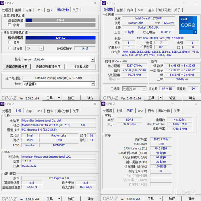This screenshot has width=201, height=201.
Task: Tick single-thread 參考 reference checkbox
Action: click(9, 25)
